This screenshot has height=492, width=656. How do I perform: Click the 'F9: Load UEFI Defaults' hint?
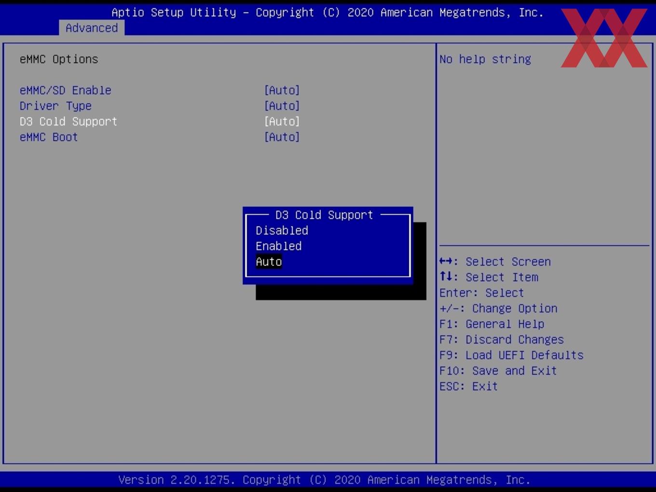[x=511, y=355]
